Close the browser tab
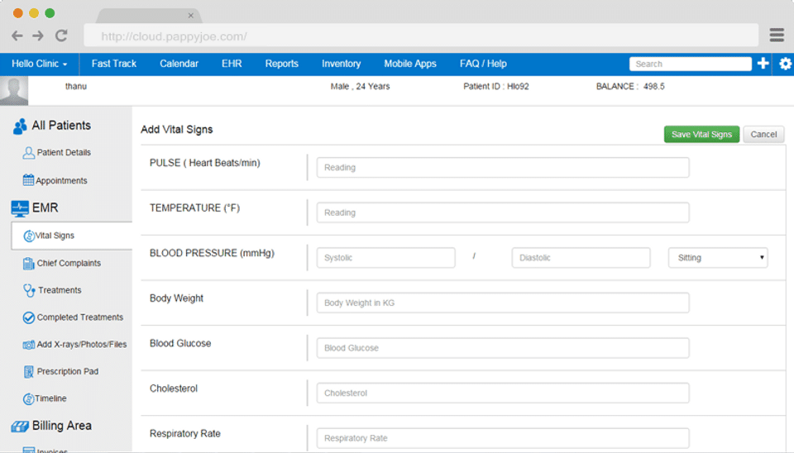794x453 pixels. pyautogui.click(x=191, y=16)
